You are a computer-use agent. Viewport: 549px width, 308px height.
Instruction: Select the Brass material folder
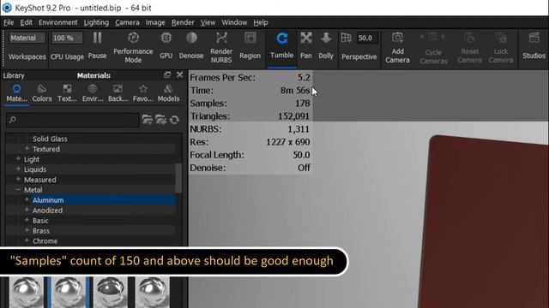point(41,230)
